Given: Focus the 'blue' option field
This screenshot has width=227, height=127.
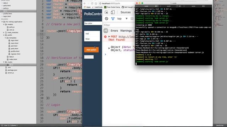Looking at the screenshot, I should (92, 39).
